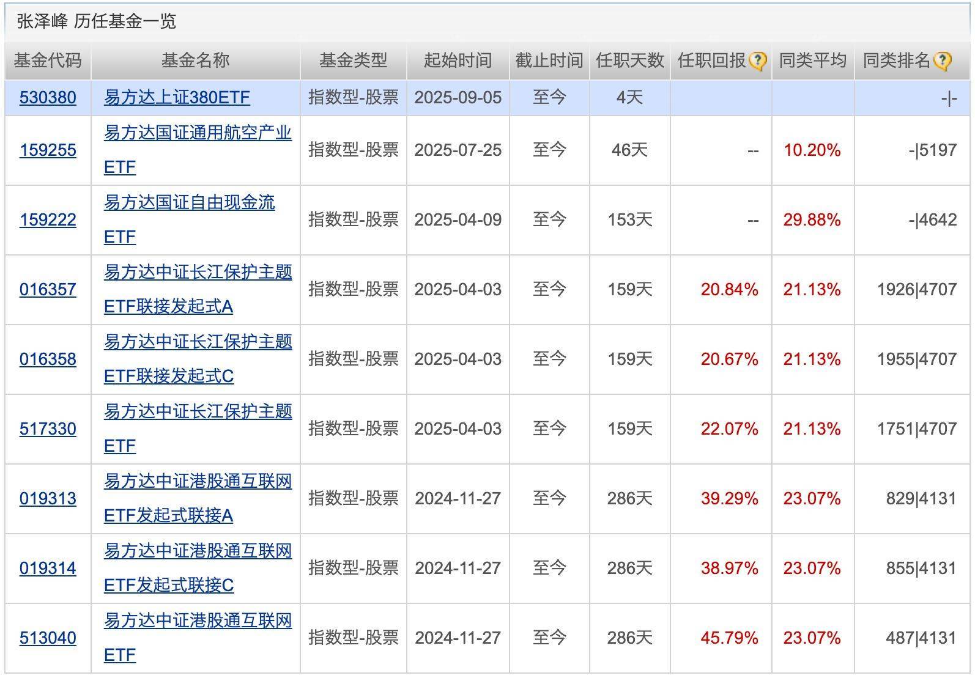This screenshot has height=681, width=975.
Task: Click the help icon beside 任职回报
Action: coord(758,61)
